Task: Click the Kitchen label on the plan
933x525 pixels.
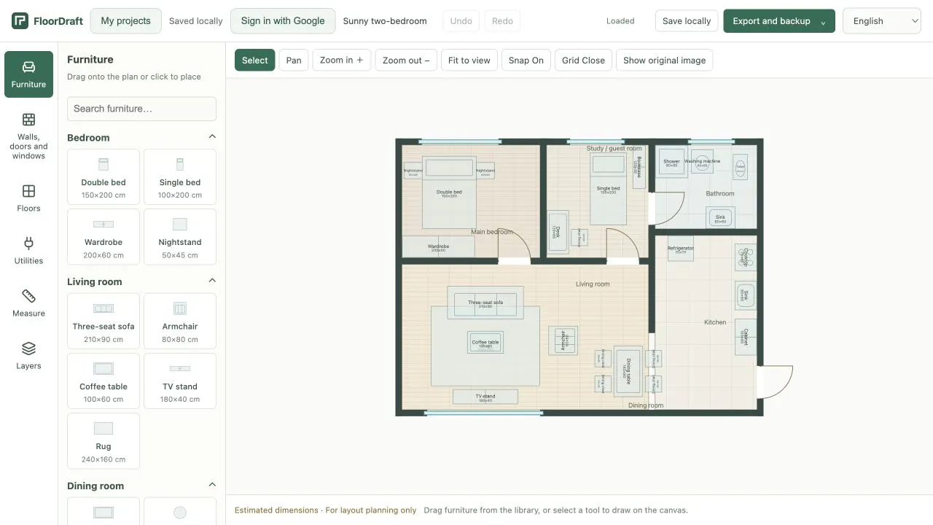Action: point(715,322)
